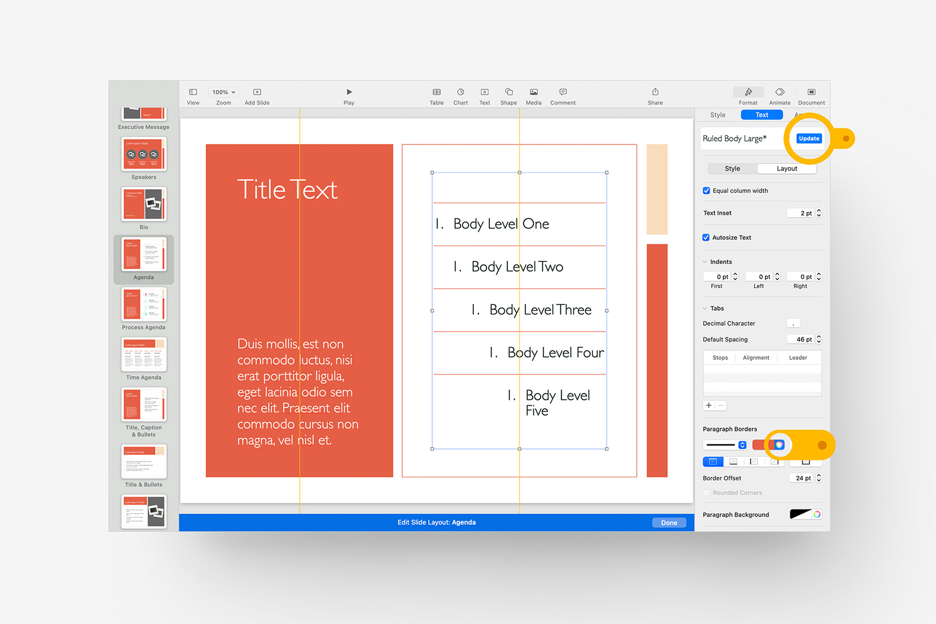
Task: Click the Text Inset value field
Action: pos(800,213)
